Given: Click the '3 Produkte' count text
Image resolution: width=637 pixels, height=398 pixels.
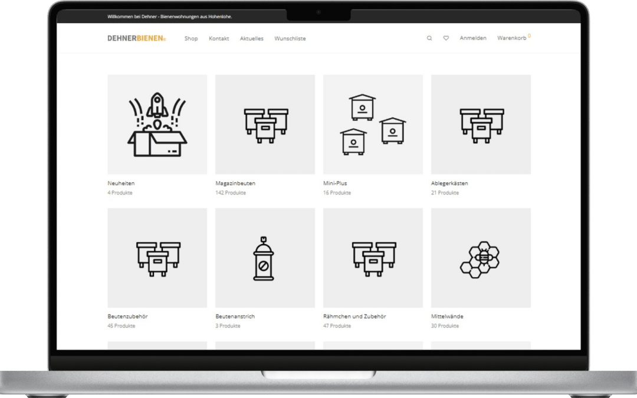Looking at the screenshot, I should click(228, 326).
